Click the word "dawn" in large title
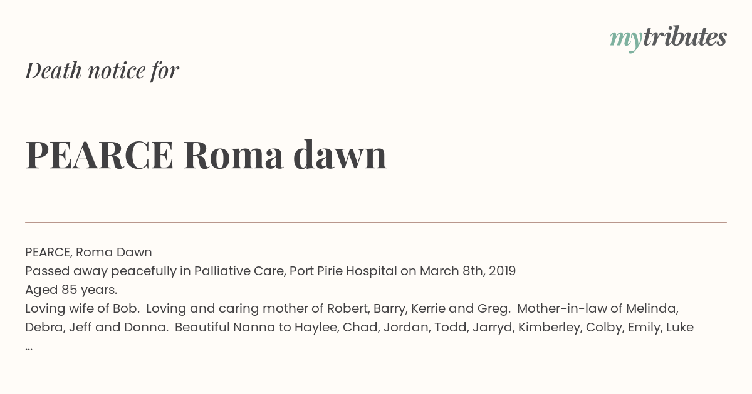This screenshot has height=394, width=752. click(340, 155)
